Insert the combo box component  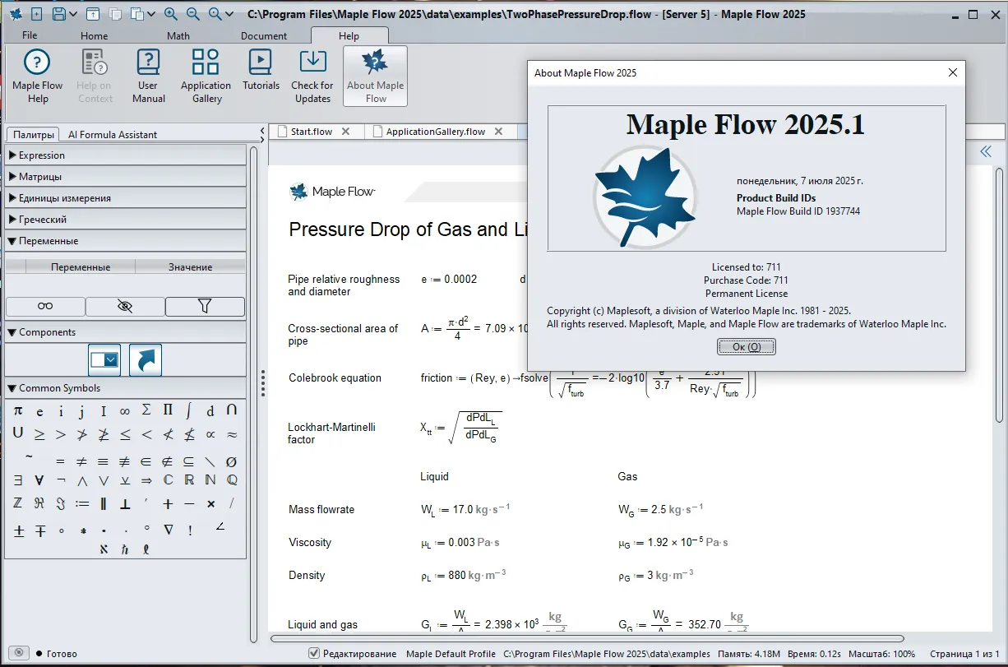pos(104,359)
